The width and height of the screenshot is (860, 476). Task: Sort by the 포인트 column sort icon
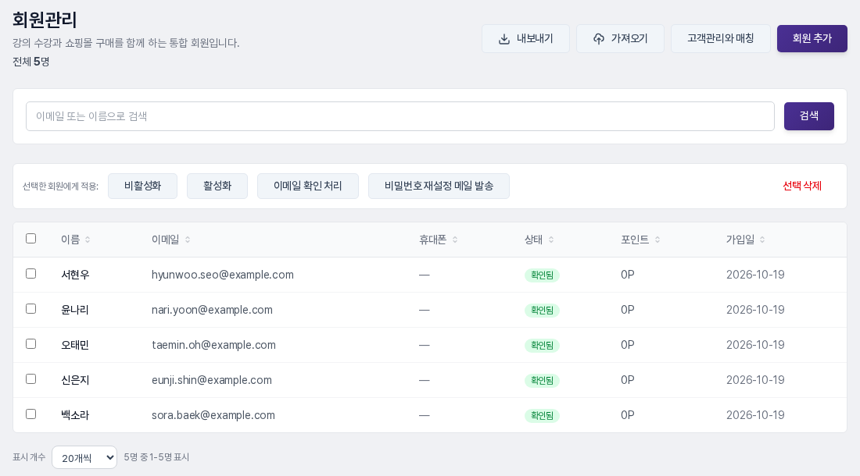point(658,240)
